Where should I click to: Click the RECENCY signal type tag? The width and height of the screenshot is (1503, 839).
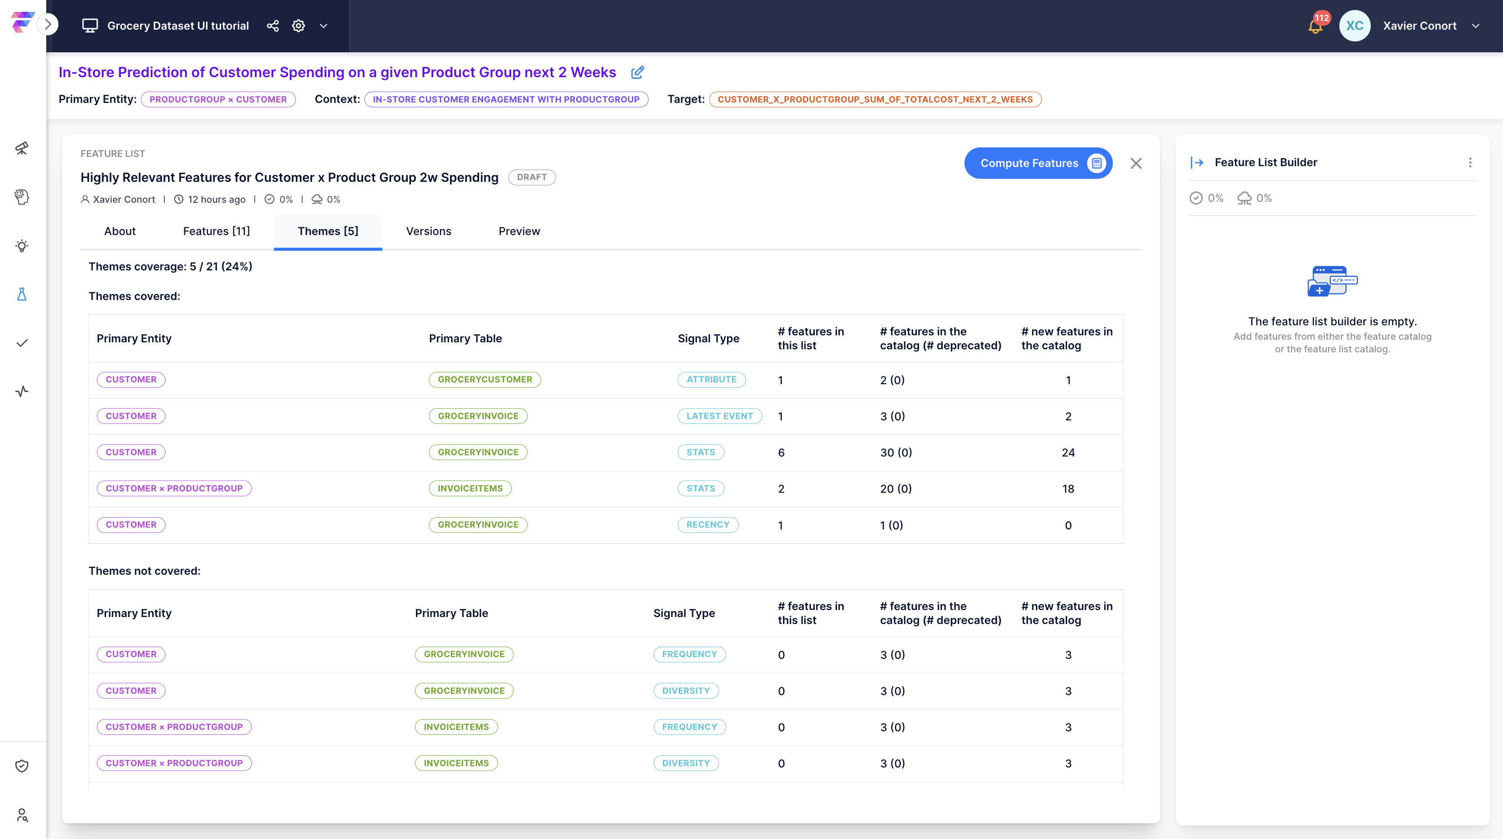708,525
